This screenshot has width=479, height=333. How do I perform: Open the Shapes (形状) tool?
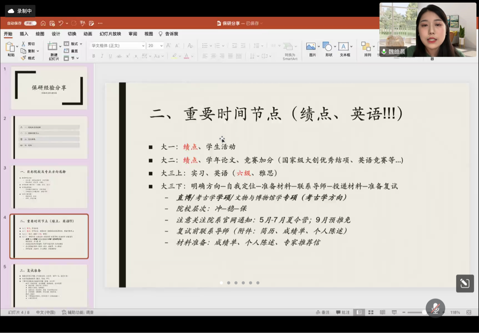click(327, 47)
